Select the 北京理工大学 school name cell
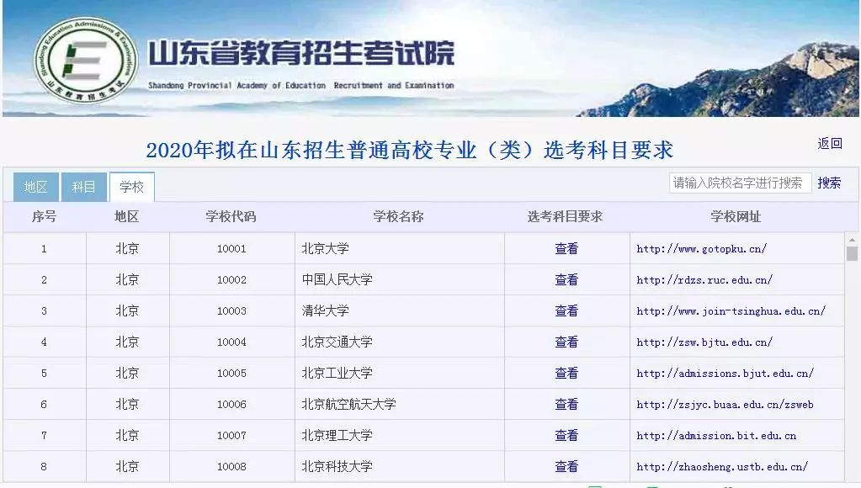Viewport: 861px width, 488px height. (399, 435)
